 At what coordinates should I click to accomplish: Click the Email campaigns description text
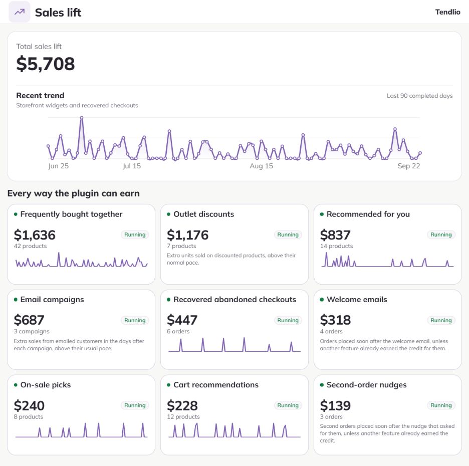pos(79,345)
